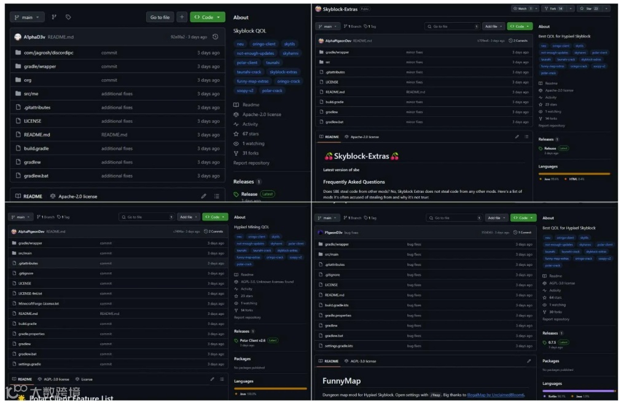Screen dimensions: 621x404
Task: Focus Go to file search field in FunnyMap repo
Action: point(455,217)
